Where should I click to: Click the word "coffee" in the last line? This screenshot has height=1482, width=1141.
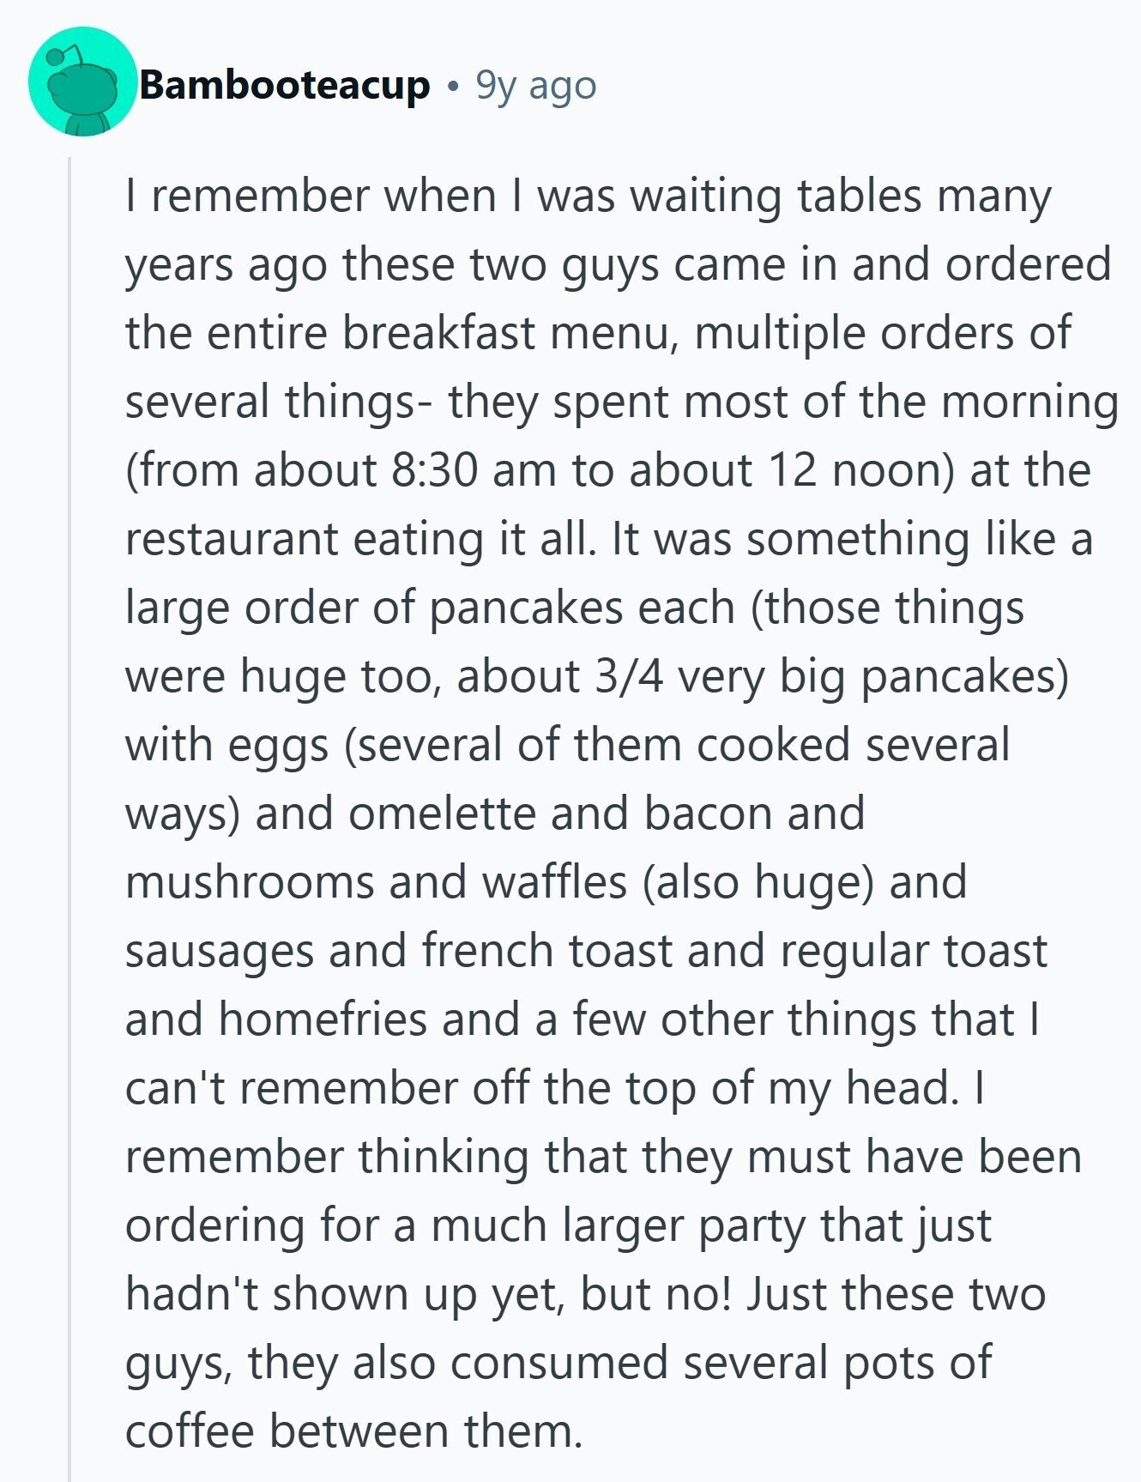190,1431
